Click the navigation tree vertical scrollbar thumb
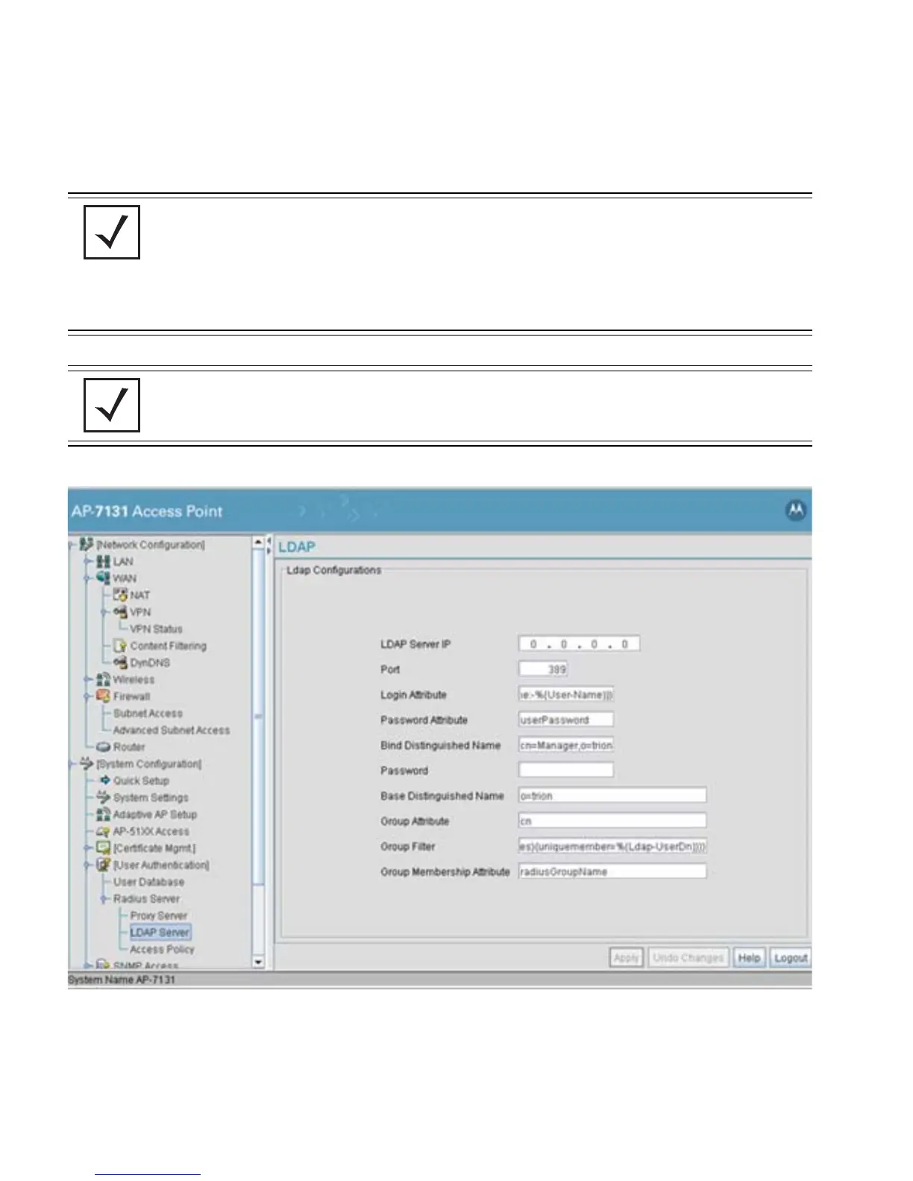 259,717
